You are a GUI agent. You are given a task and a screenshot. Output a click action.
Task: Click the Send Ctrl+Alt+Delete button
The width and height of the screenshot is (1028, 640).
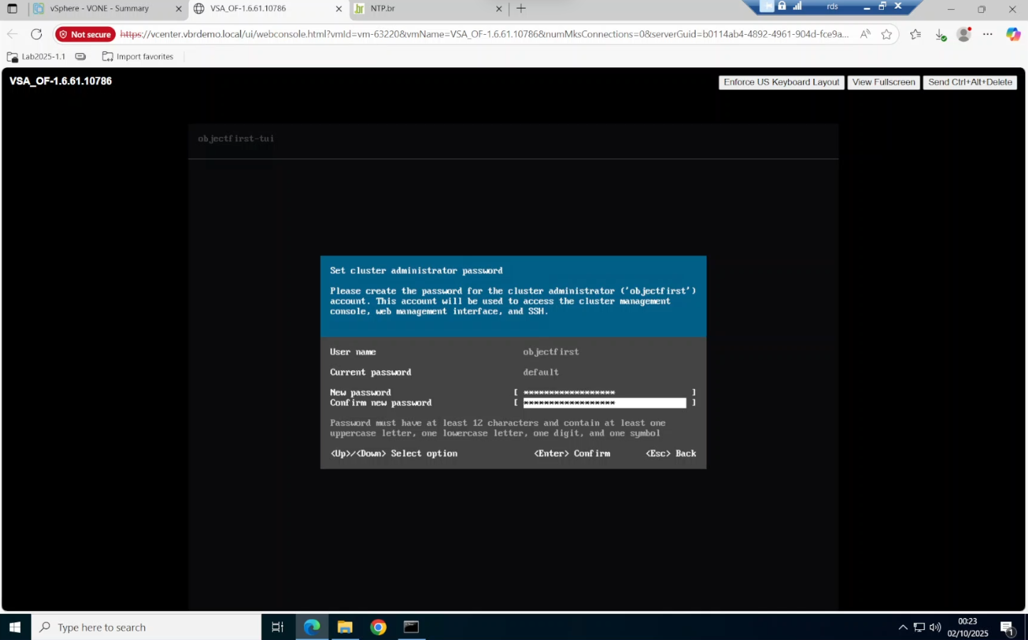click(970, 82)
